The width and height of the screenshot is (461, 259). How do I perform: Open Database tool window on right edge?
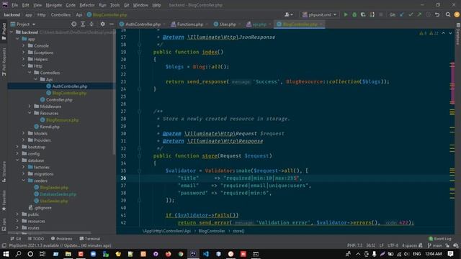click(x=458, y=34)
